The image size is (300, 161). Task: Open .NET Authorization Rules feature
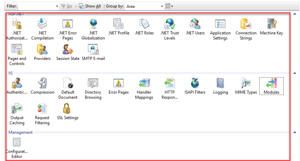[17, 29]
